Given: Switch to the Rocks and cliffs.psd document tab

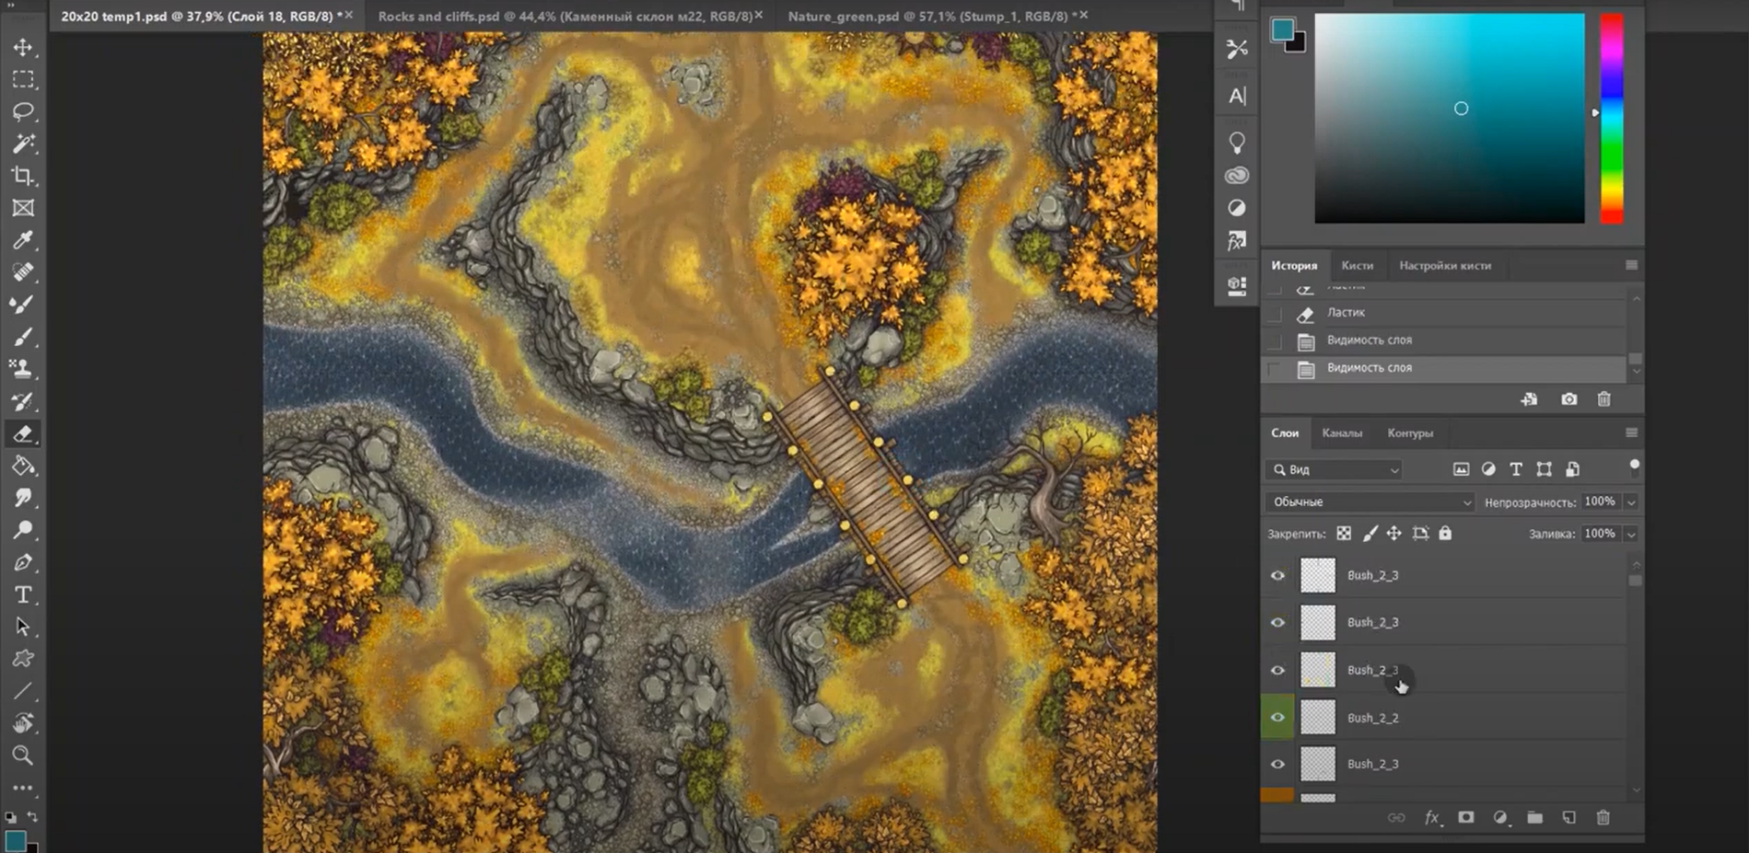Looking at the screenshot, I should point(565,16).
